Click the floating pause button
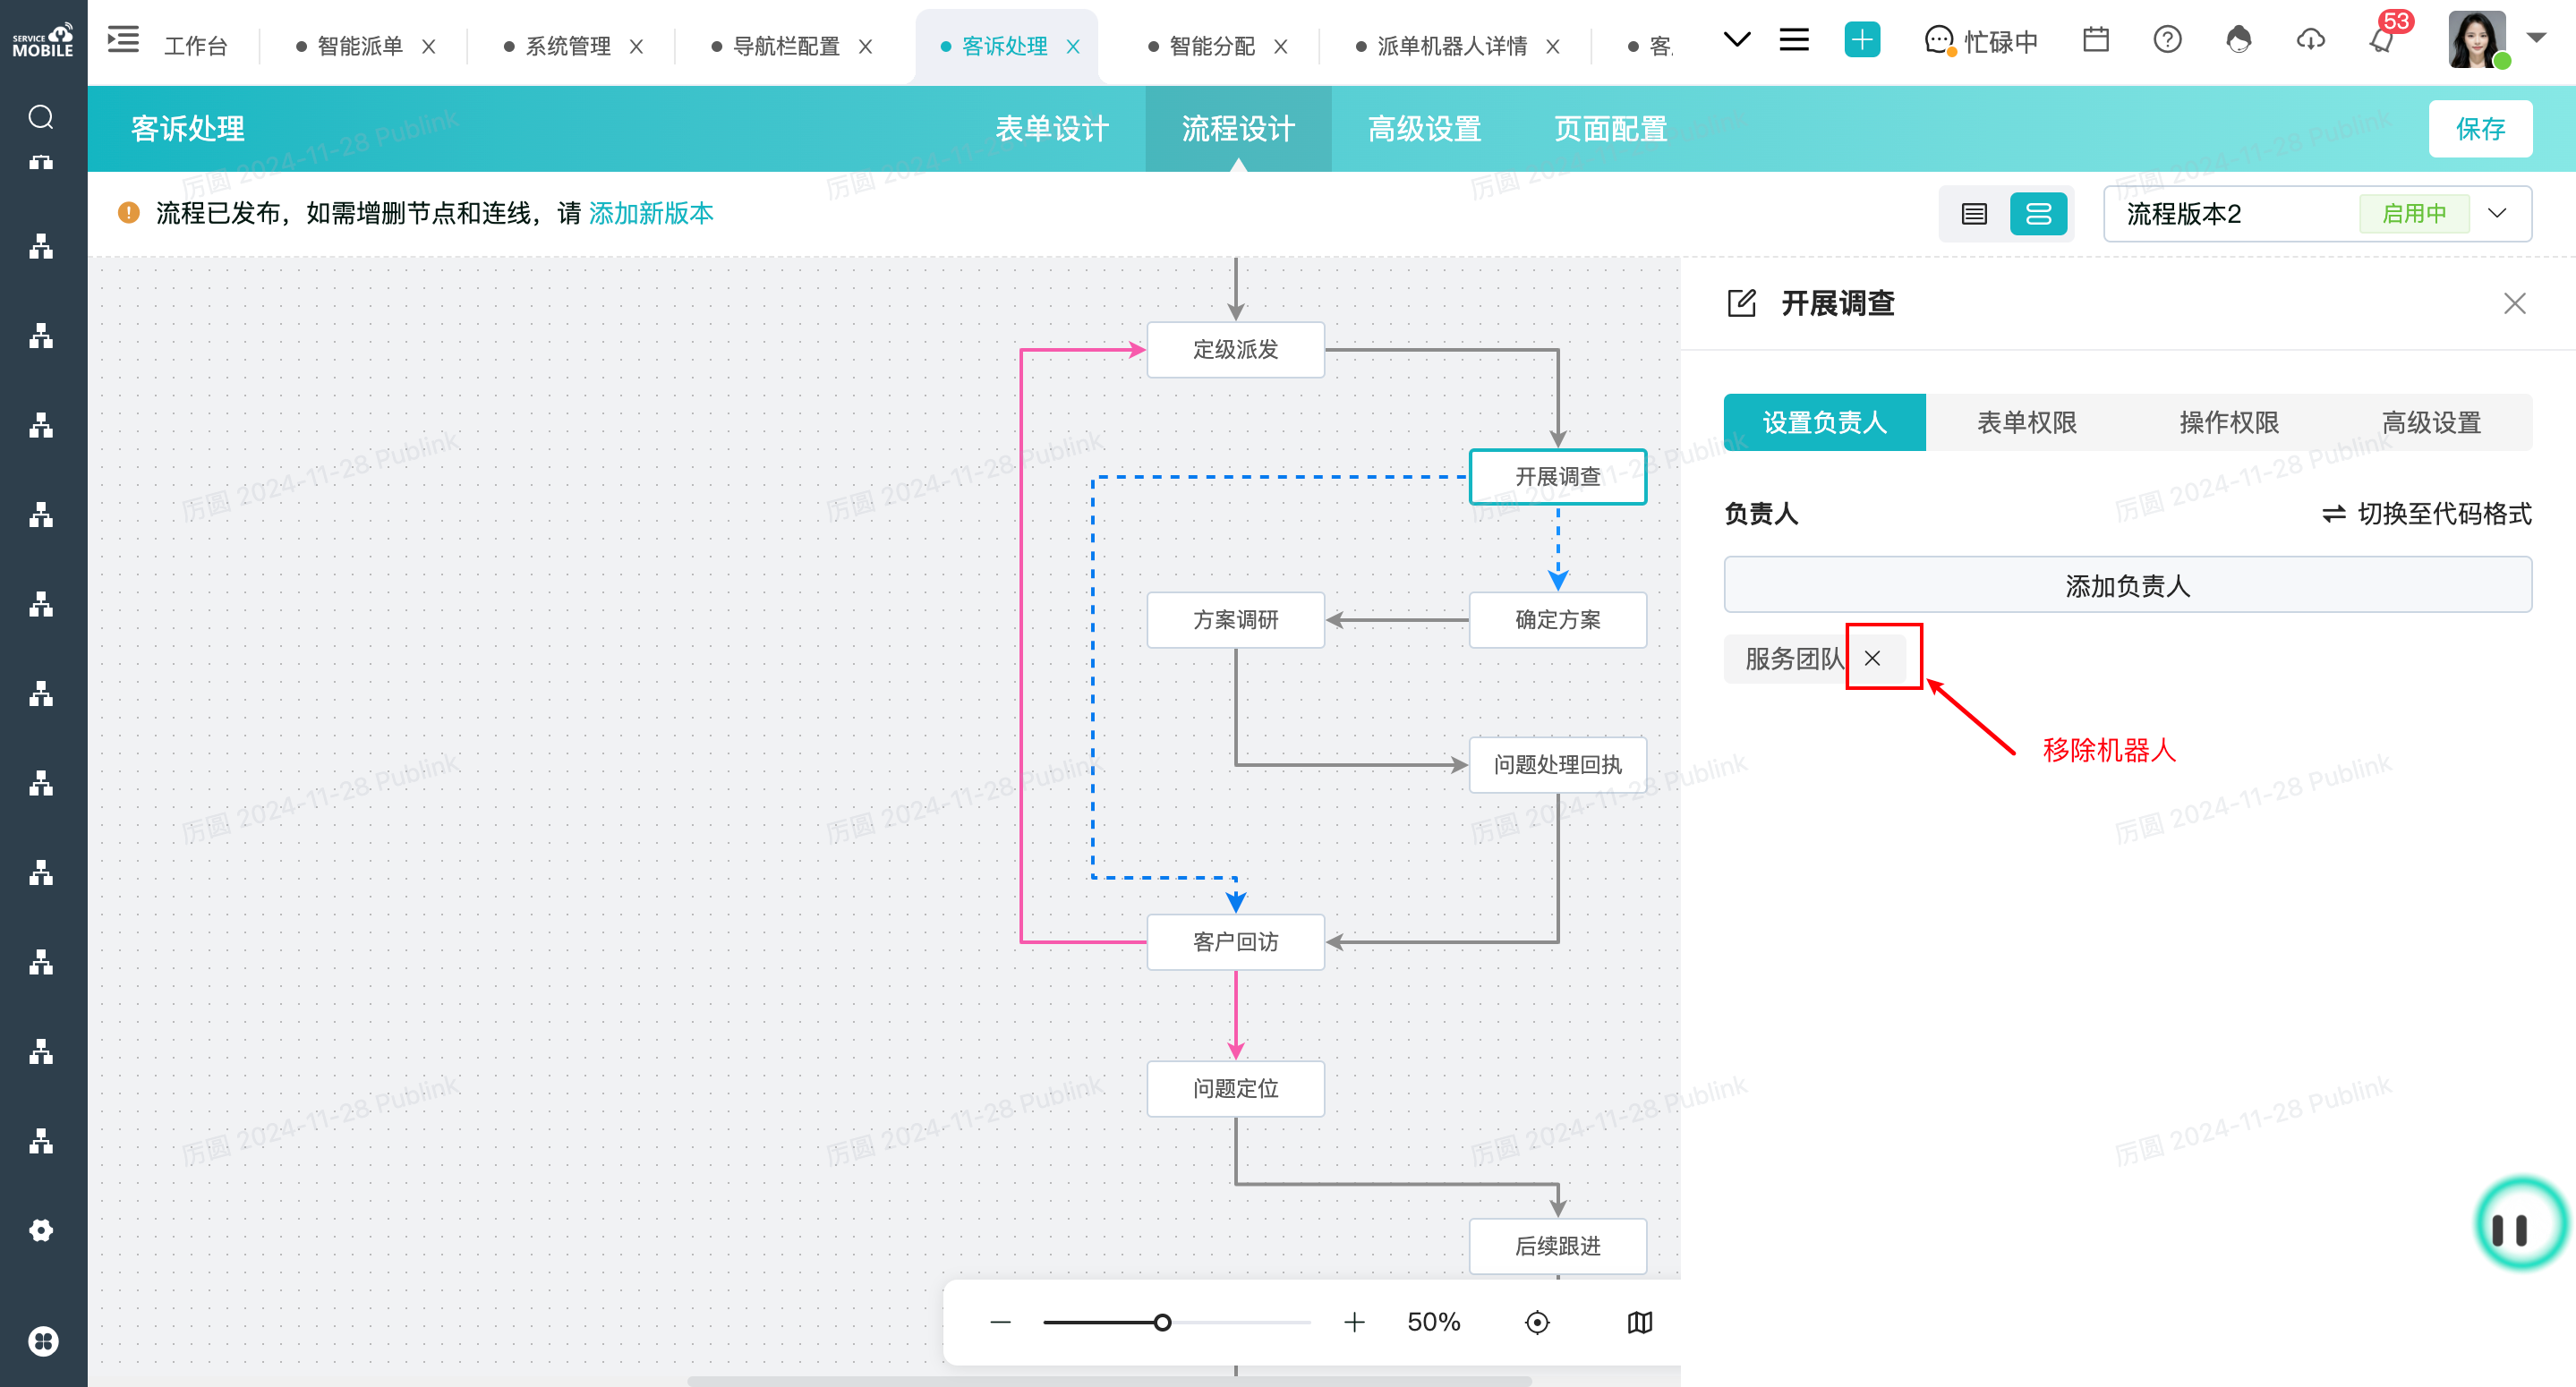Image resolution: width=2576 pixels, height=1387 pixels. [2521, 1225]
